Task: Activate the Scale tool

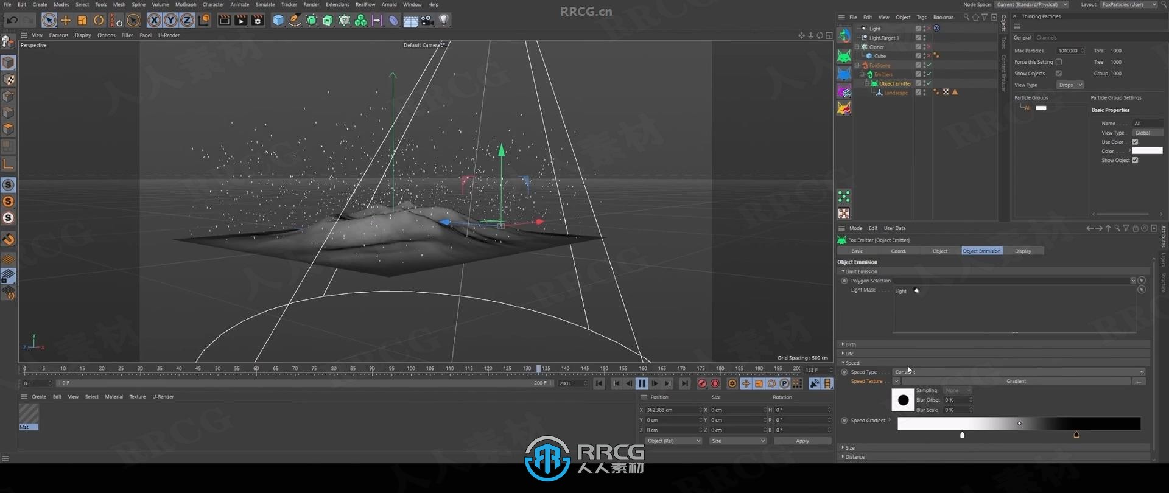Action: [82, 20]
